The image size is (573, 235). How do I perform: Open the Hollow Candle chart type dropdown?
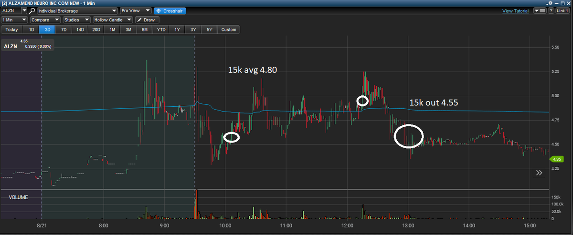113,20
